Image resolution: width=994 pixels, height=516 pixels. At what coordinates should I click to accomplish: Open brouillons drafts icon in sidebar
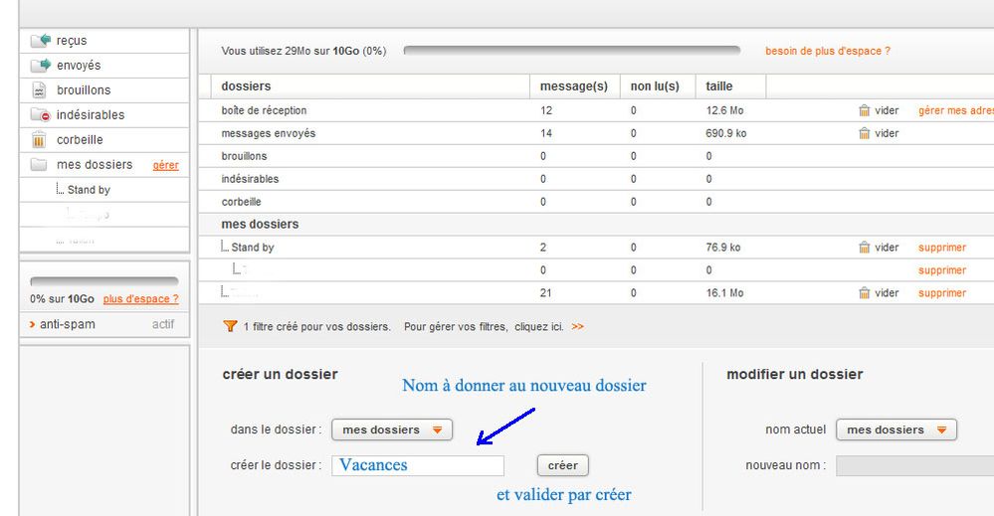40,90
